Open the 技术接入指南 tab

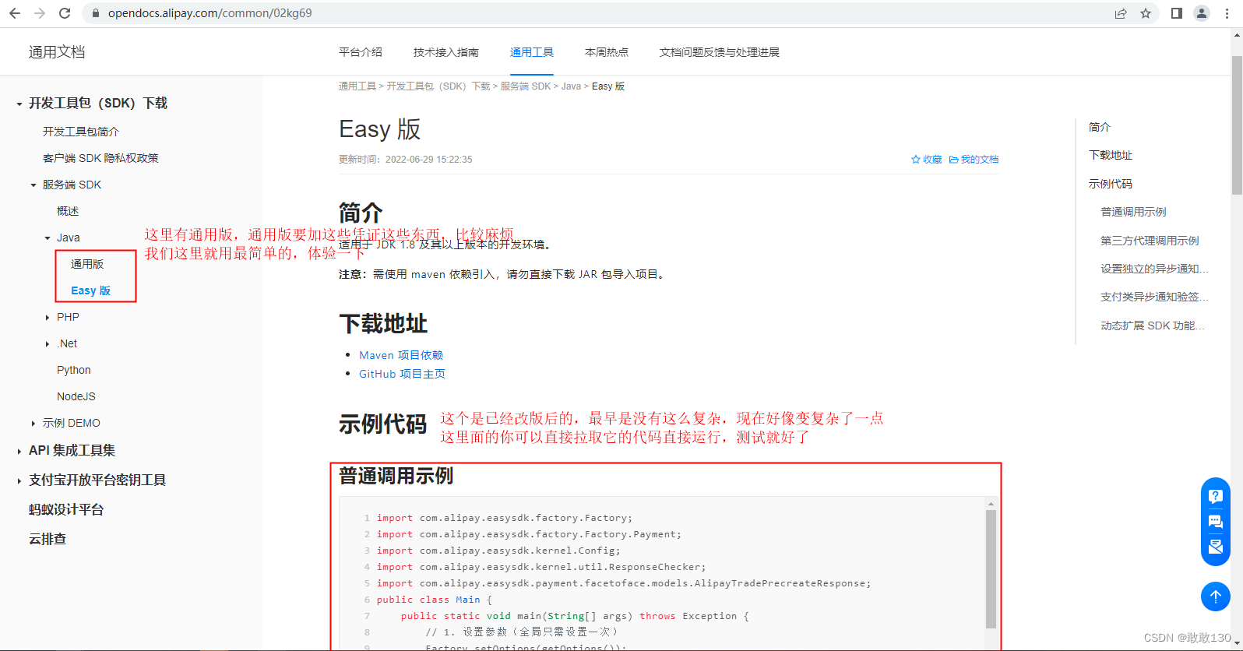446,52
